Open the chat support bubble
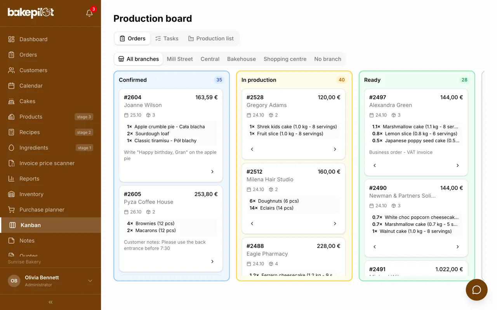Screen dimensions: 497x310 pos(476,290)
